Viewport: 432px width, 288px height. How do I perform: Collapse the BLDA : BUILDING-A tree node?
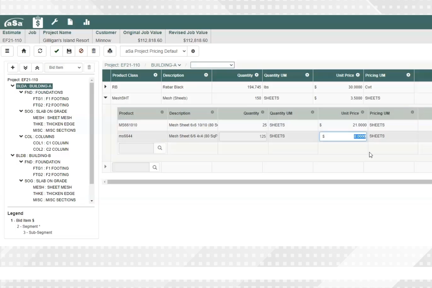[13, 86]
